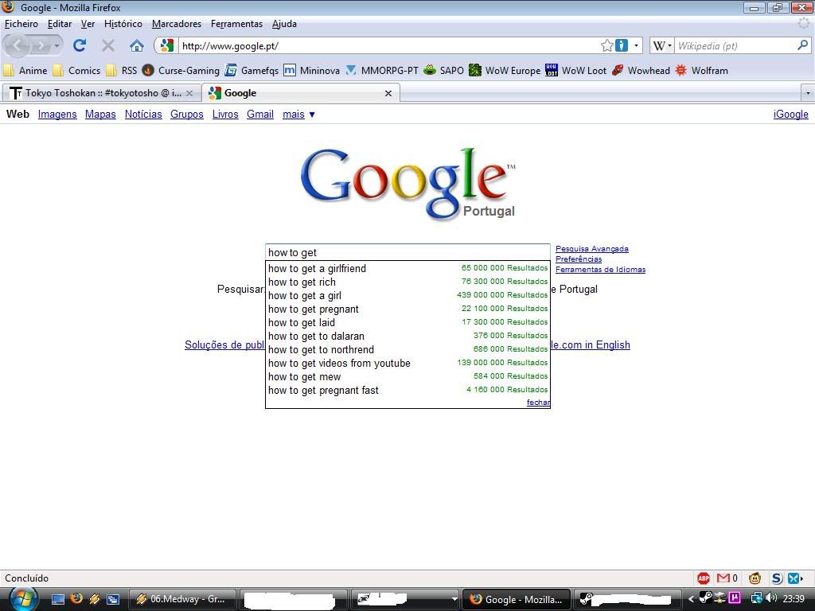Open the back/forward history dropdown arrow
The height and width of the screenshot is (611, 815).
click(57, 45)
